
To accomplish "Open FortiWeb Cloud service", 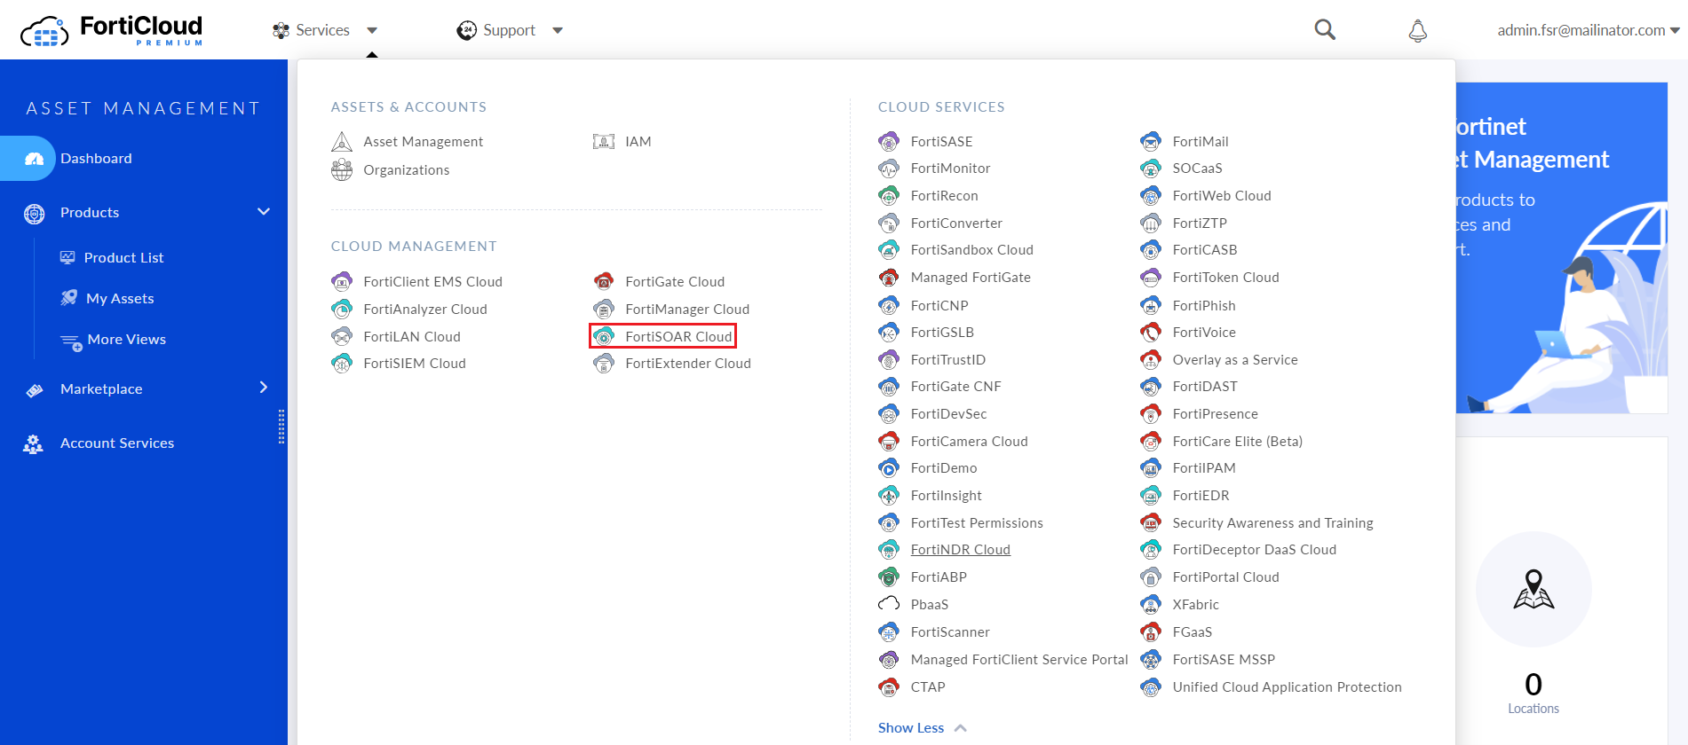I will tap(1222, 196).
